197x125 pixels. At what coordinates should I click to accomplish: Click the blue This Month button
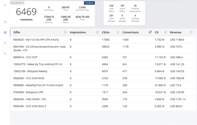tap(89, 3)
